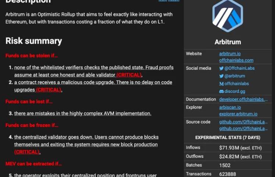Open the @OffchainLabs Twitter link
This screenshot has width=275, height=177.
(x=239, y=68)
